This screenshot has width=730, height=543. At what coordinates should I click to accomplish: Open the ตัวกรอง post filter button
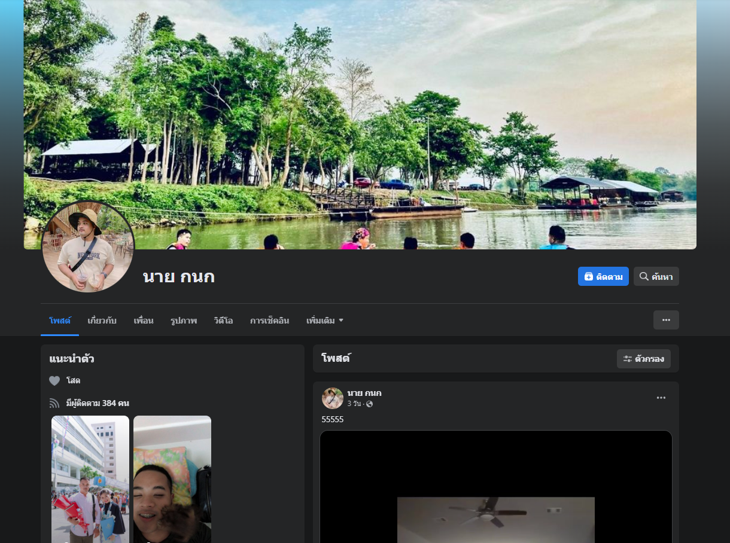pos(644,359)
